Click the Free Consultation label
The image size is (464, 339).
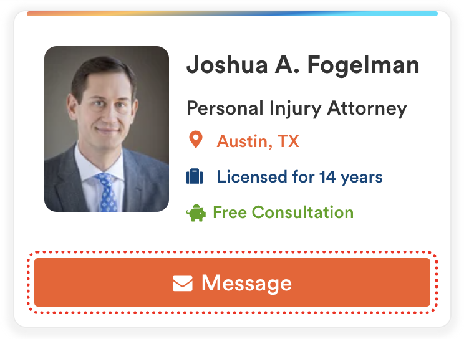[x=283, y=212]
